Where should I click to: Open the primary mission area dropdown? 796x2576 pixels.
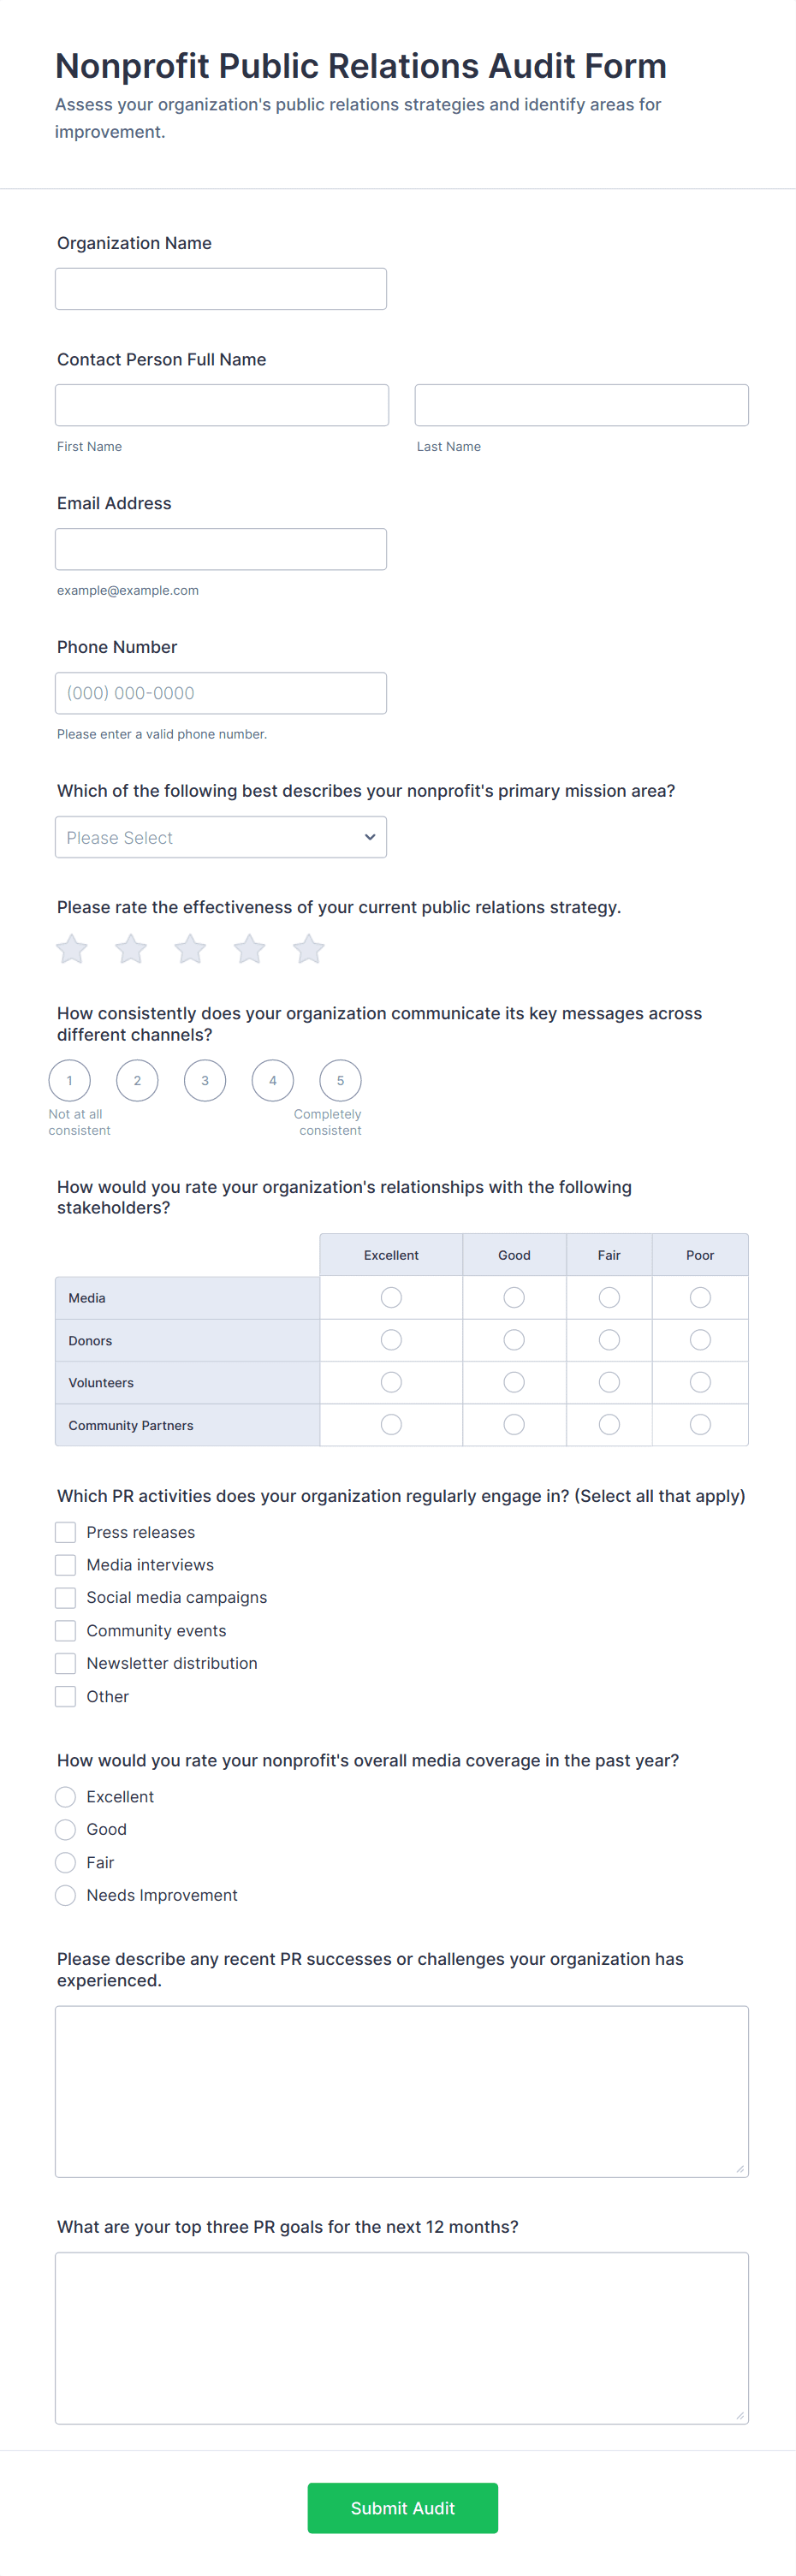tap(220, 837)
